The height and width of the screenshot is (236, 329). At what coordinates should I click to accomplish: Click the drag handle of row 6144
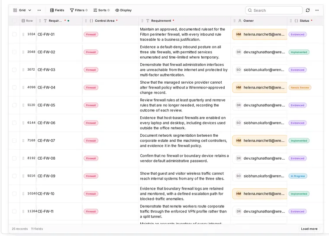[23, 123]
